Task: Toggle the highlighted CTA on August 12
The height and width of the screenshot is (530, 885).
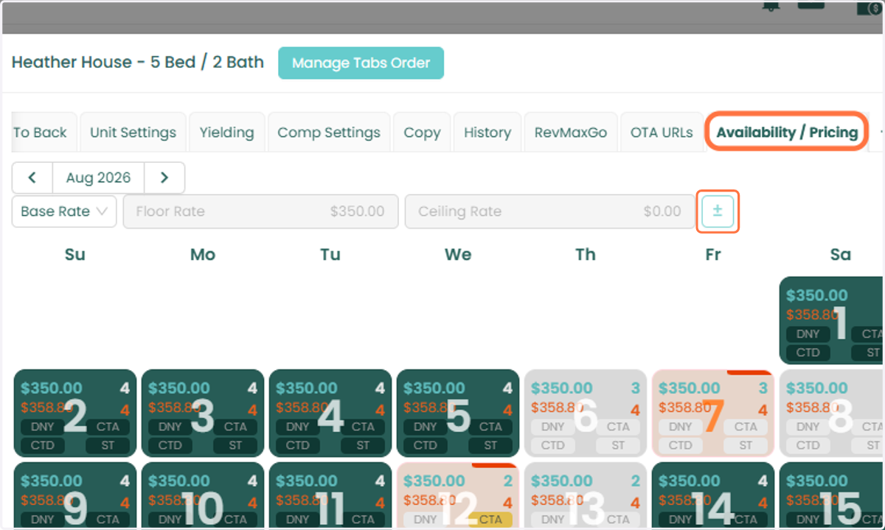Action: 490,520
